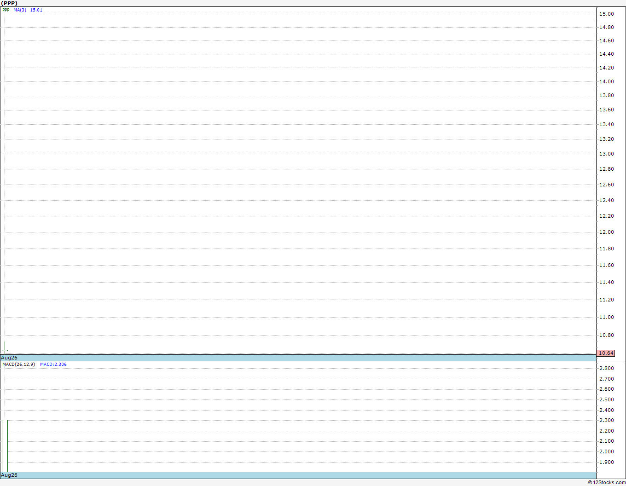Click the MA(3) indicator label

pos(20,10)
